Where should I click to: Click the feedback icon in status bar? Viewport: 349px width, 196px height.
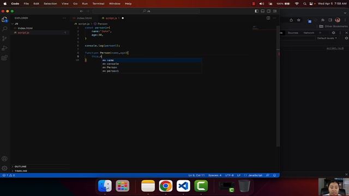(x=268, y=175)
